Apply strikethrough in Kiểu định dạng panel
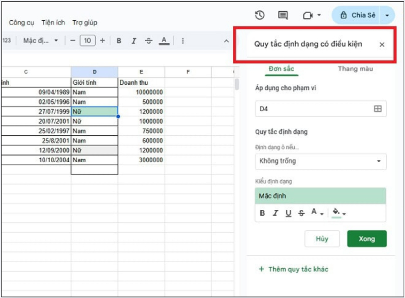The image size is (405, 298). [x=301, y=213]
